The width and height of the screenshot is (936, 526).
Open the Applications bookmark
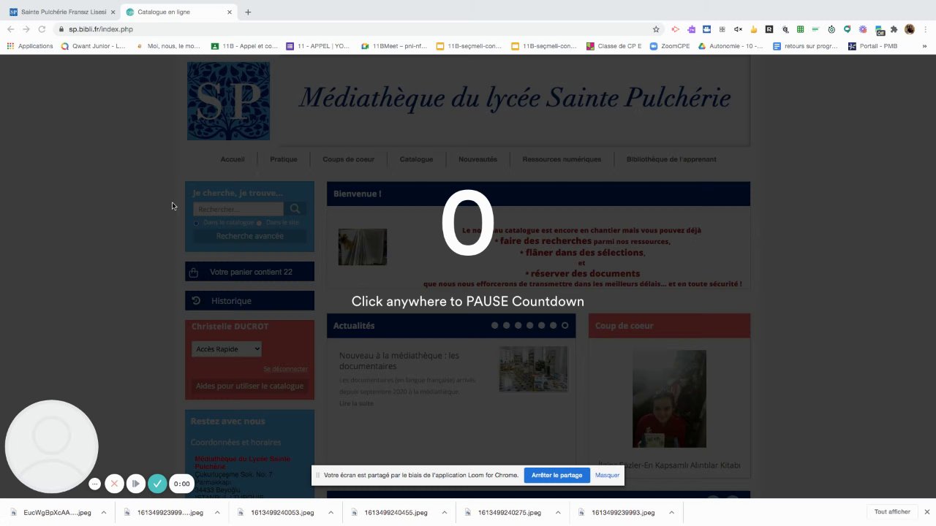pyautogui.click(x=30, y=46)
